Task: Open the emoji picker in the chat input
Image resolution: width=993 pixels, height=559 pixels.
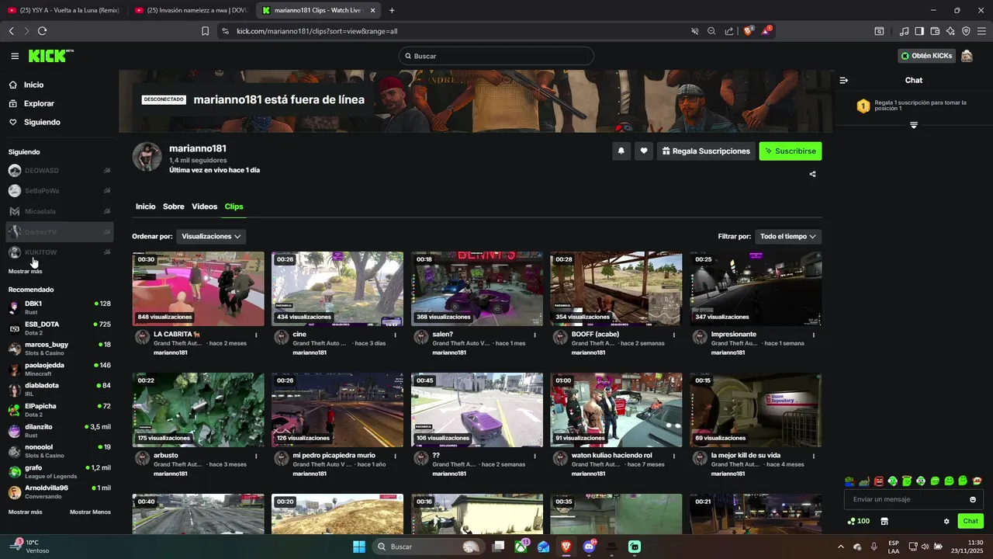Action: [x=973, y=499]
